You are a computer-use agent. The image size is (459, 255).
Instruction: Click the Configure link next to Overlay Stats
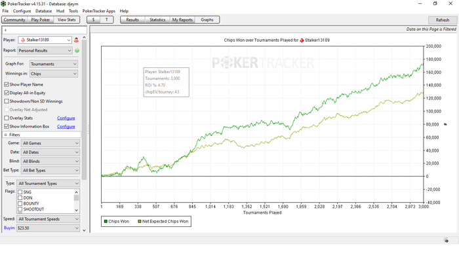click(x=66, y=118)
